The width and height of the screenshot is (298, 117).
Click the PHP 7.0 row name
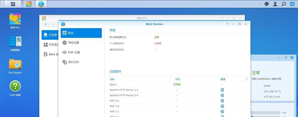click(114, 106)
